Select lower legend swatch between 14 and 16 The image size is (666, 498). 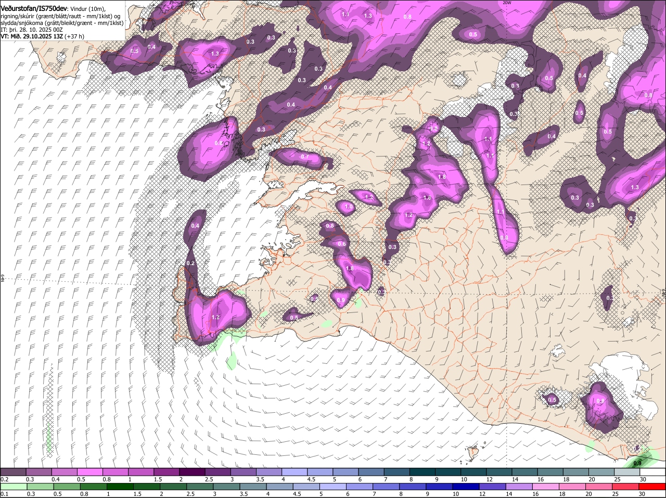click(x=520, y=487)
